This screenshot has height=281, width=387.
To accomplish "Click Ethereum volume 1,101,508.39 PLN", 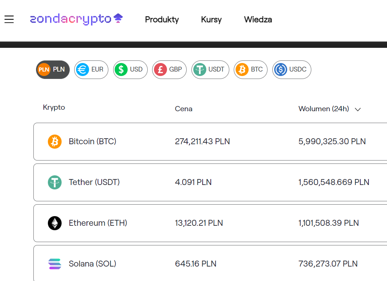I will [x=328, y=223].
